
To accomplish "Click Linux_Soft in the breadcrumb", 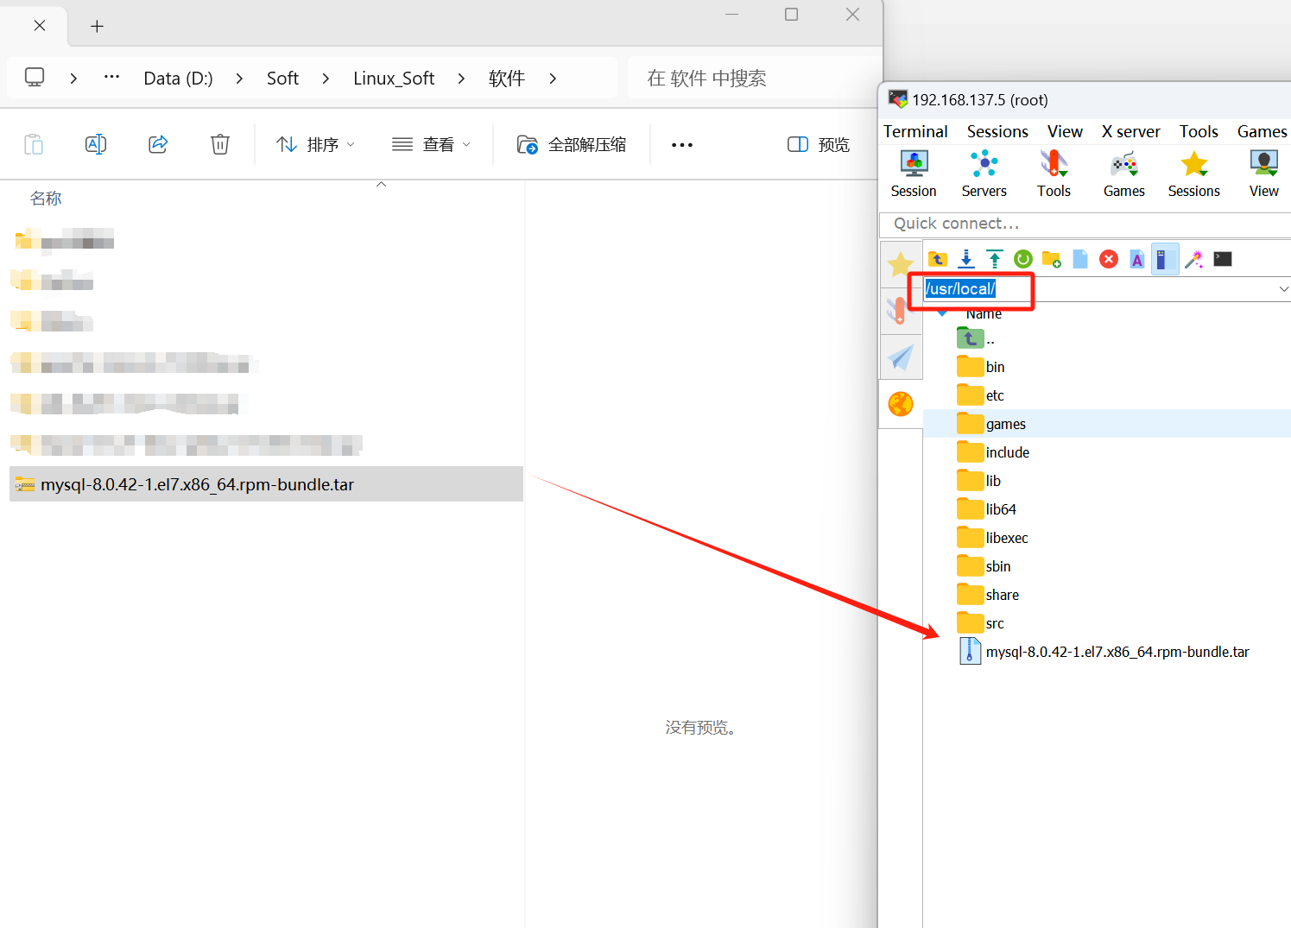I will [x=394, y=79].
